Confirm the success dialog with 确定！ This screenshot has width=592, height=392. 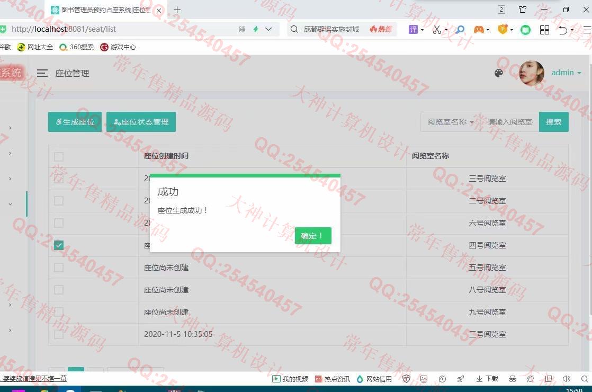click(x=313, y=236)
